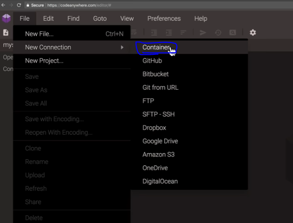This screenshot has width=293, height=223.
Task: Open the Edit menu
Action: pos(48,18)
